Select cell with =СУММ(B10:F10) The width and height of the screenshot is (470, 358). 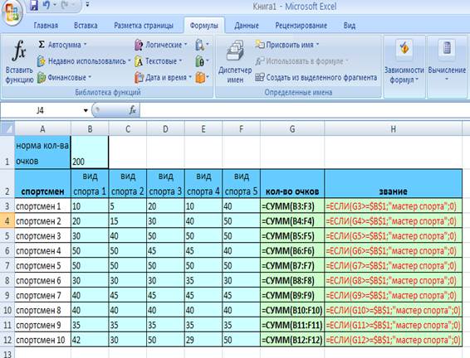(292, 310)
